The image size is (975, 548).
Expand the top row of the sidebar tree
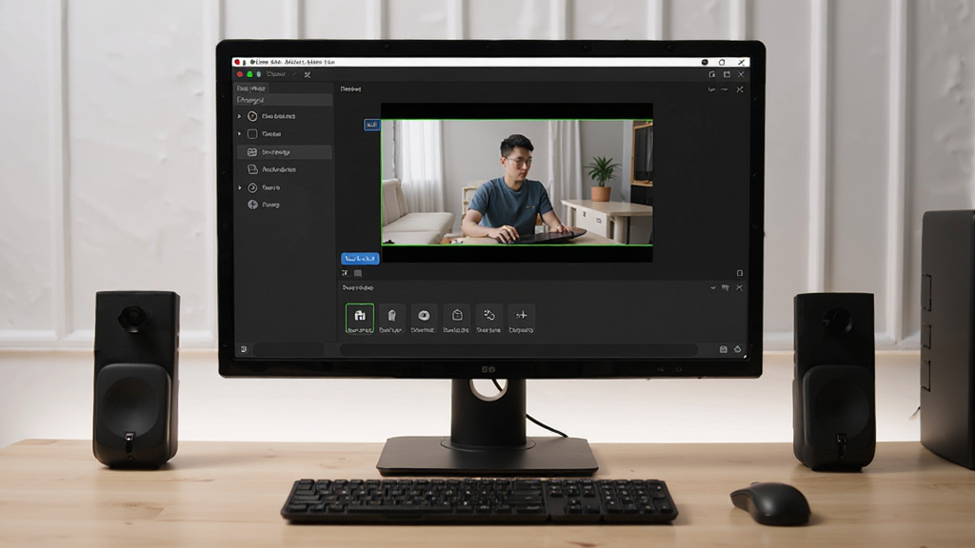pos(239,116)
